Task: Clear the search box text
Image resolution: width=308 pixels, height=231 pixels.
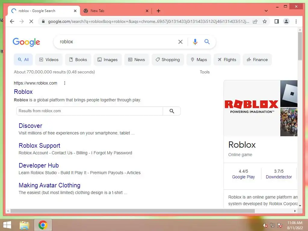Action: (180, 42)
